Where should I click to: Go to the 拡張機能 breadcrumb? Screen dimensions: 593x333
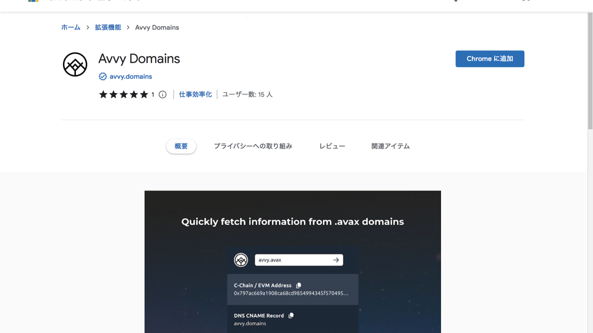pyautogui.click(x=108, y=27)
